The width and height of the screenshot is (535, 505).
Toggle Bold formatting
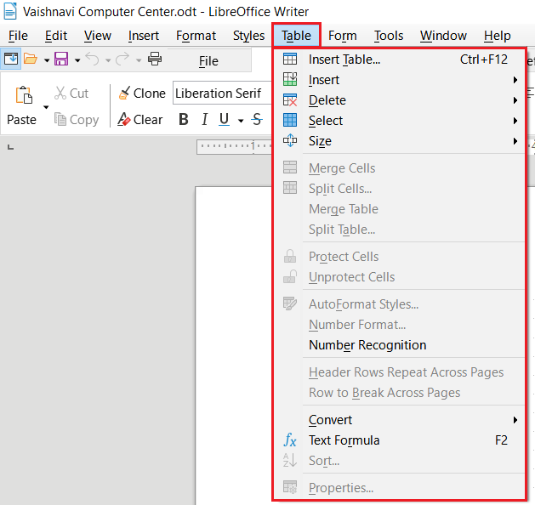pos(184,119)
